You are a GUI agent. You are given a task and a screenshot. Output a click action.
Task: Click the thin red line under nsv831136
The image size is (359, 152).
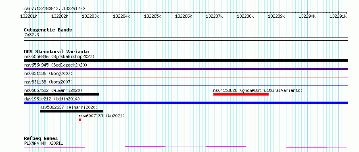coord(186,77)
